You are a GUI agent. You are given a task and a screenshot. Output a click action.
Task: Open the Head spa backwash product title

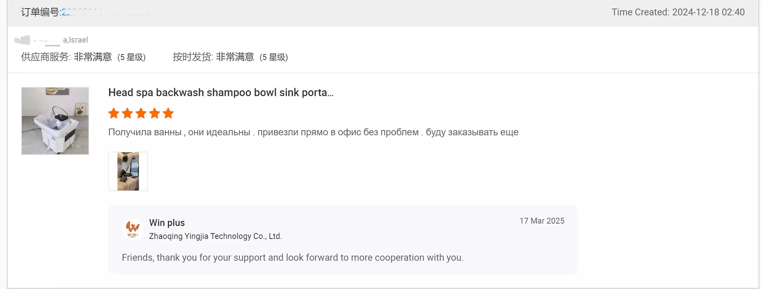(x=221, y=93)
